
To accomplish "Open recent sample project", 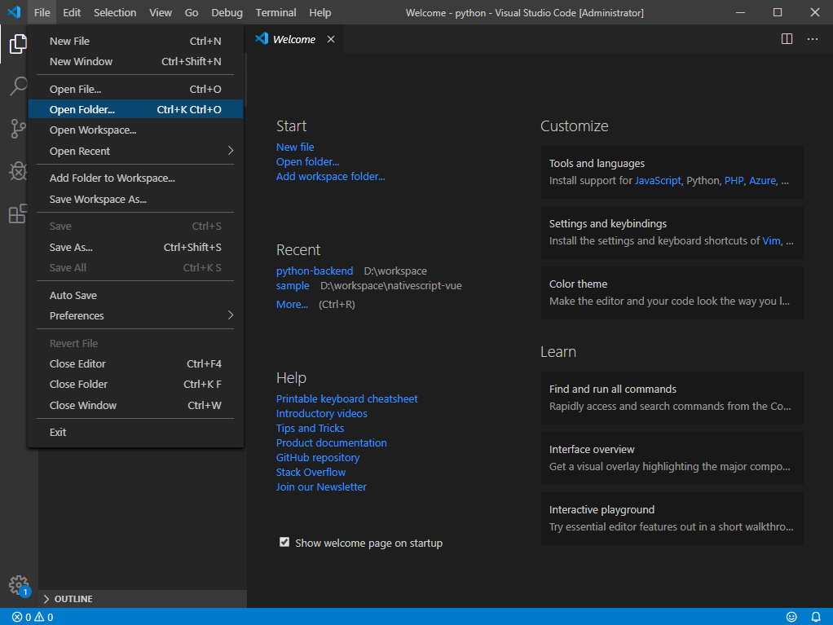I will [293, 286].
